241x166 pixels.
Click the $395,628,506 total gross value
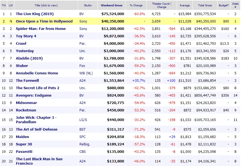point(205,36)
